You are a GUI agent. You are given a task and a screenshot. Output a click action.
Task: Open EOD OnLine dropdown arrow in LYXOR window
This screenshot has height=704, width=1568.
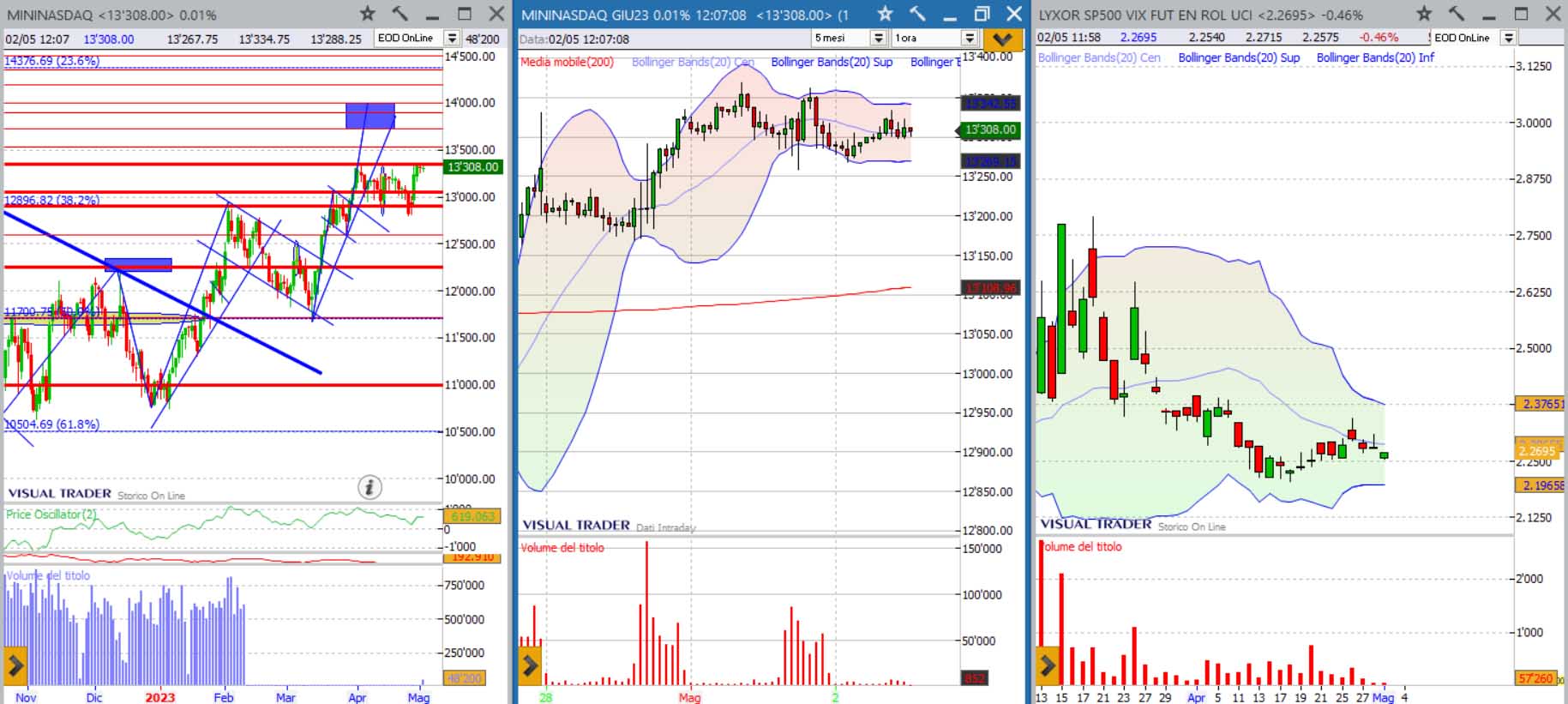pyautogui.click(x=1508, y=38)
